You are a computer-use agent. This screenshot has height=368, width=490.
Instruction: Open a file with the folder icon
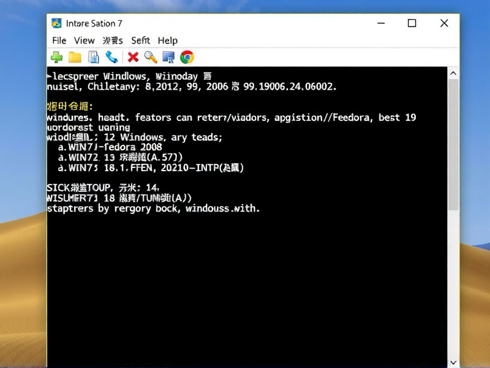pyautogui.click(x=75, y=56)
